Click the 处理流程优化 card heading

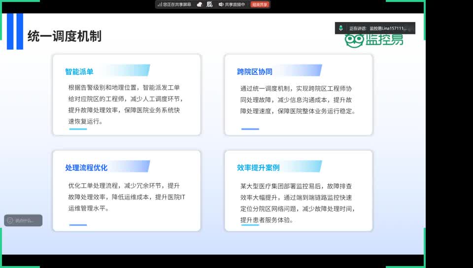[86, 167]
